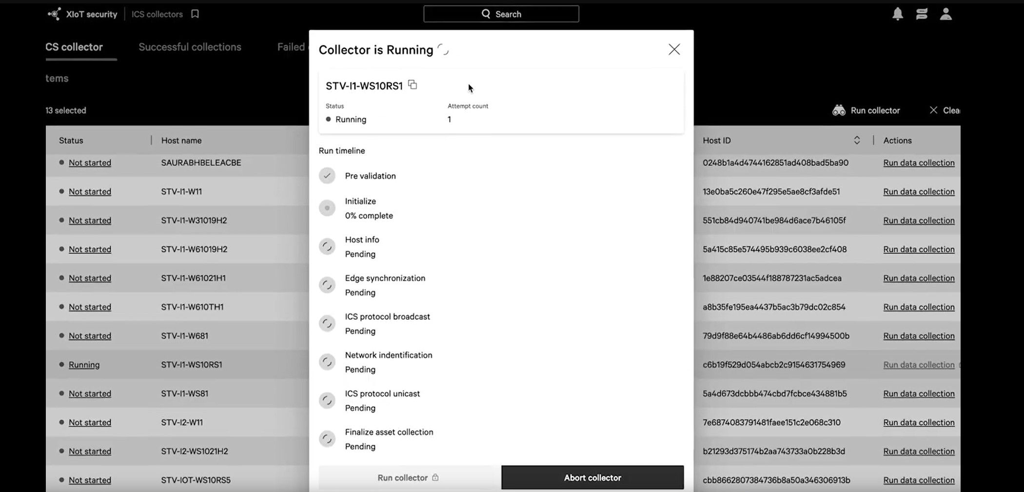Screen dimensions: 1024x492
Task: Open Not started status for STV-I1-W31019H2
Action: point(90,220)
